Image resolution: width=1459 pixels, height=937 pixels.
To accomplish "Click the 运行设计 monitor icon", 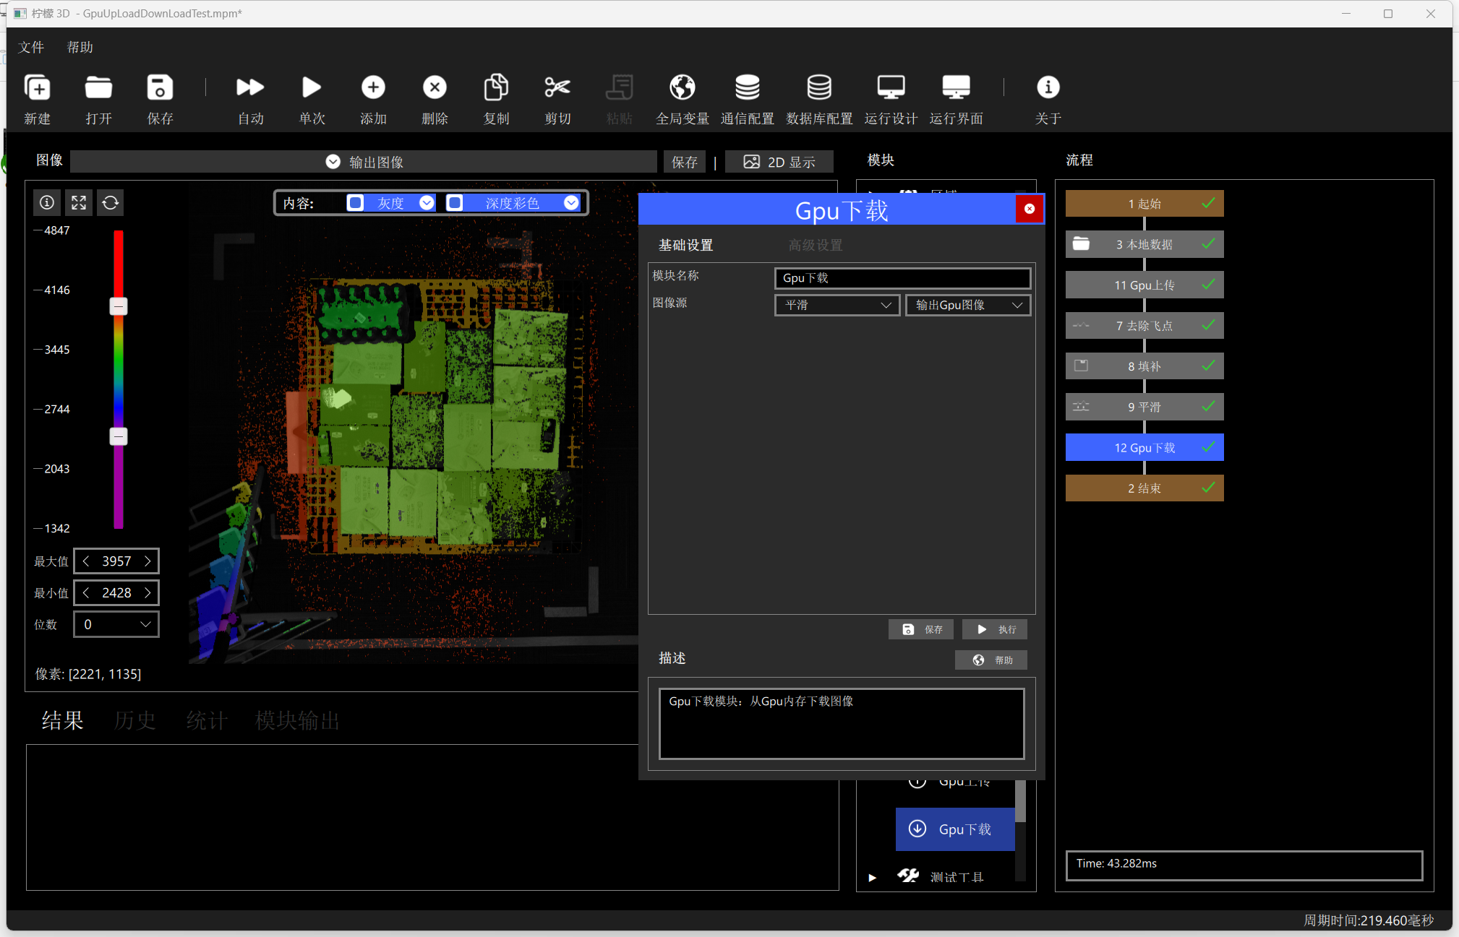I will 891,87.
